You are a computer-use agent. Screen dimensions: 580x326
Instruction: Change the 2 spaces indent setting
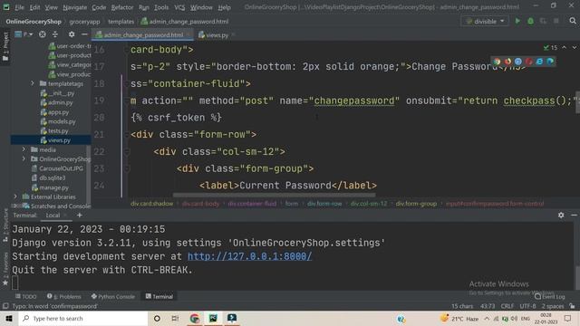click(x=553, y=306)
